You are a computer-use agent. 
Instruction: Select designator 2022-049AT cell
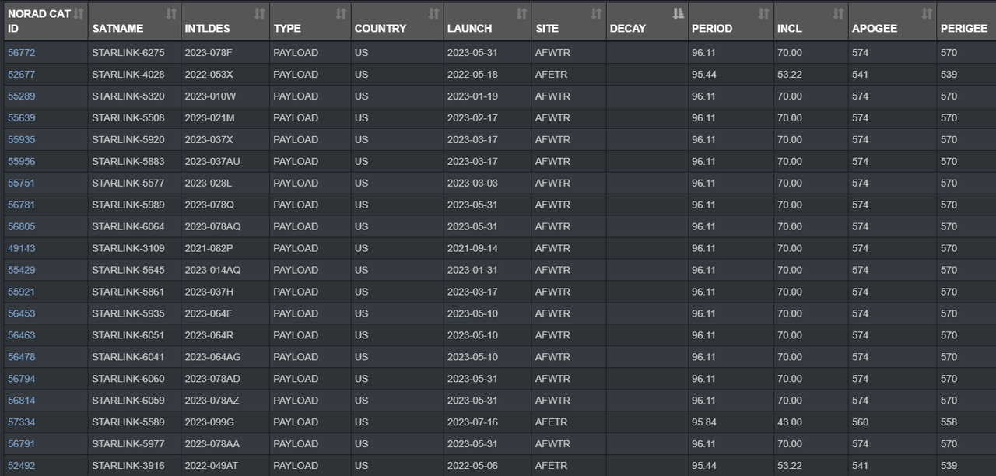[x=225, y=466]
